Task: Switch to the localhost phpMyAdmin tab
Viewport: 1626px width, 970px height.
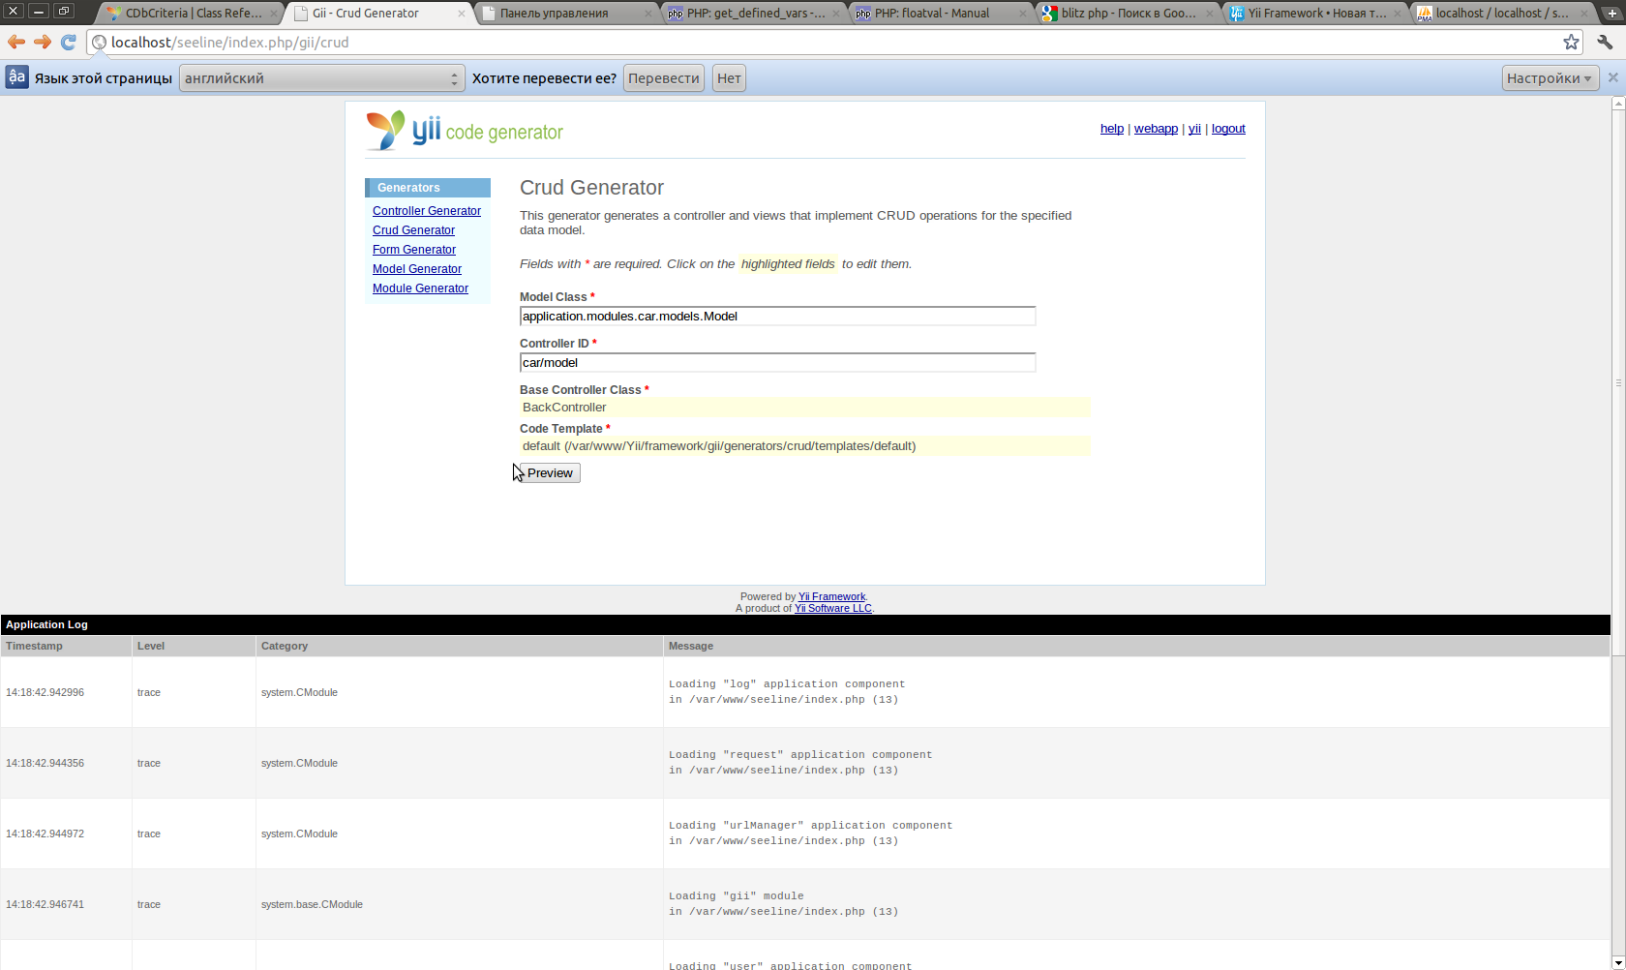Action: coord(1500,14)
